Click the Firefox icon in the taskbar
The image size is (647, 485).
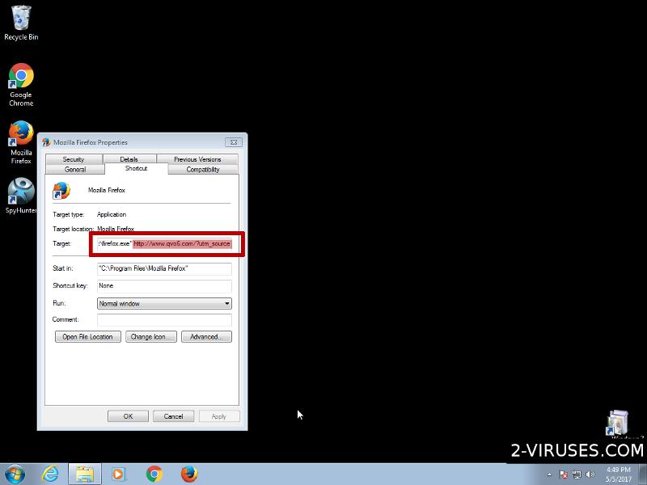coord(188,474)
